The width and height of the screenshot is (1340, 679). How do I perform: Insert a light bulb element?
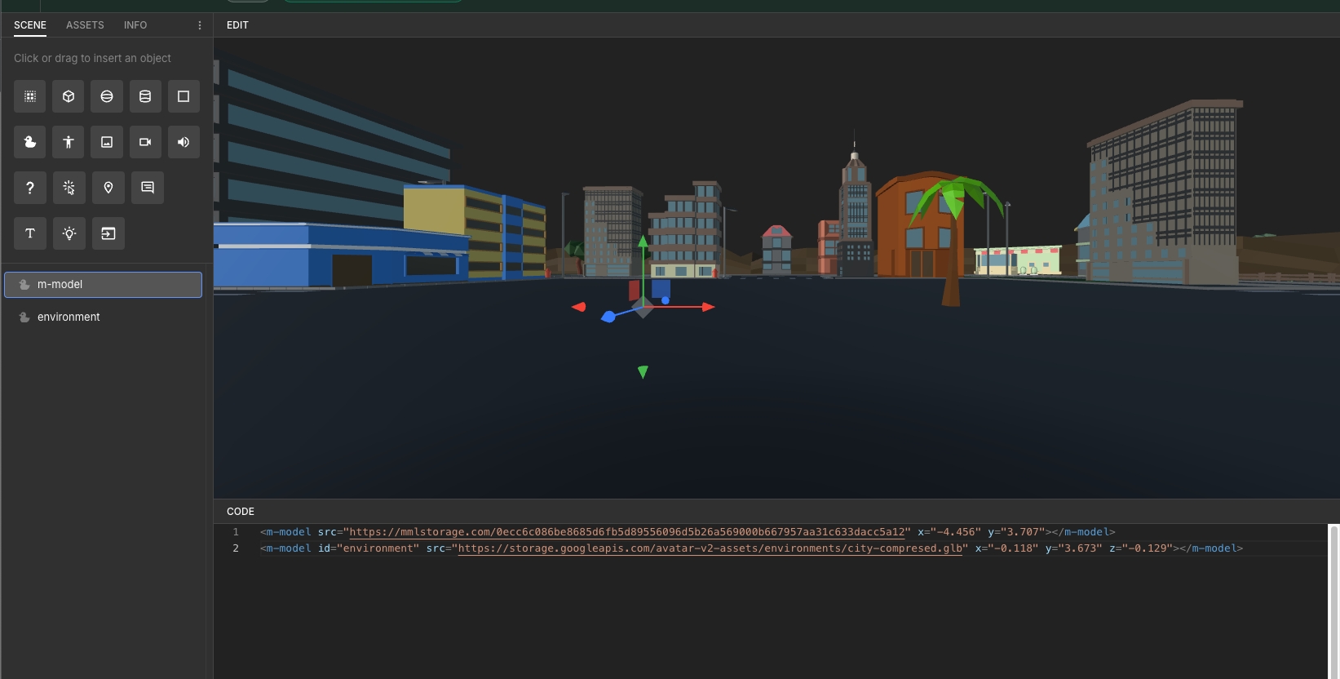tap(69, 233)
